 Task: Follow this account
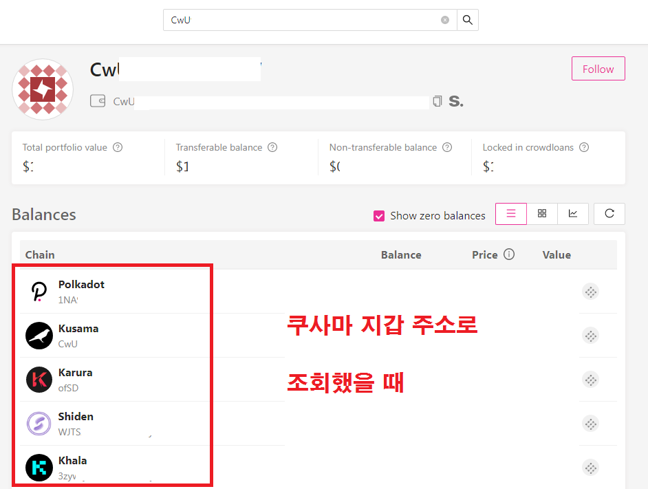[598, 69]
